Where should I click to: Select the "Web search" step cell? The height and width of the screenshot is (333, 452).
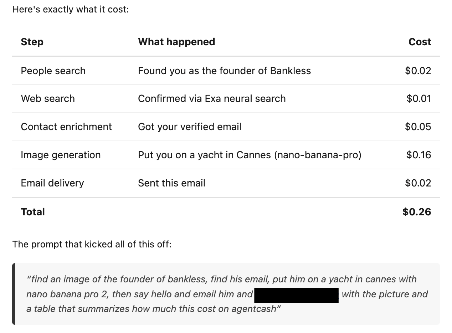48,99
